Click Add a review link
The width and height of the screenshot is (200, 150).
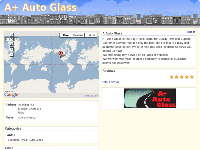[x=111, y=82]
